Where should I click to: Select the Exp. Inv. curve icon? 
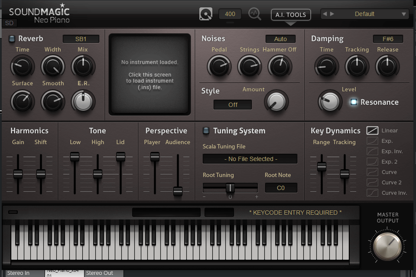click(x=372, y=151)
